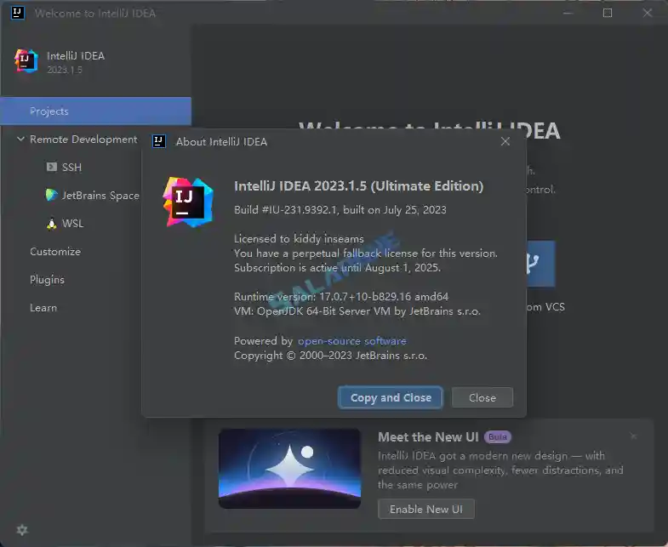Screen dimensions: 668x547
Task: Click the Close button in About dialog
Action: [x=482, y=397]
